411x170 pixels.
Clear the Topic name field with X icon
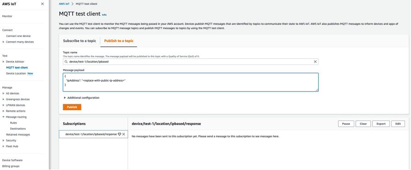click(315, 62)
